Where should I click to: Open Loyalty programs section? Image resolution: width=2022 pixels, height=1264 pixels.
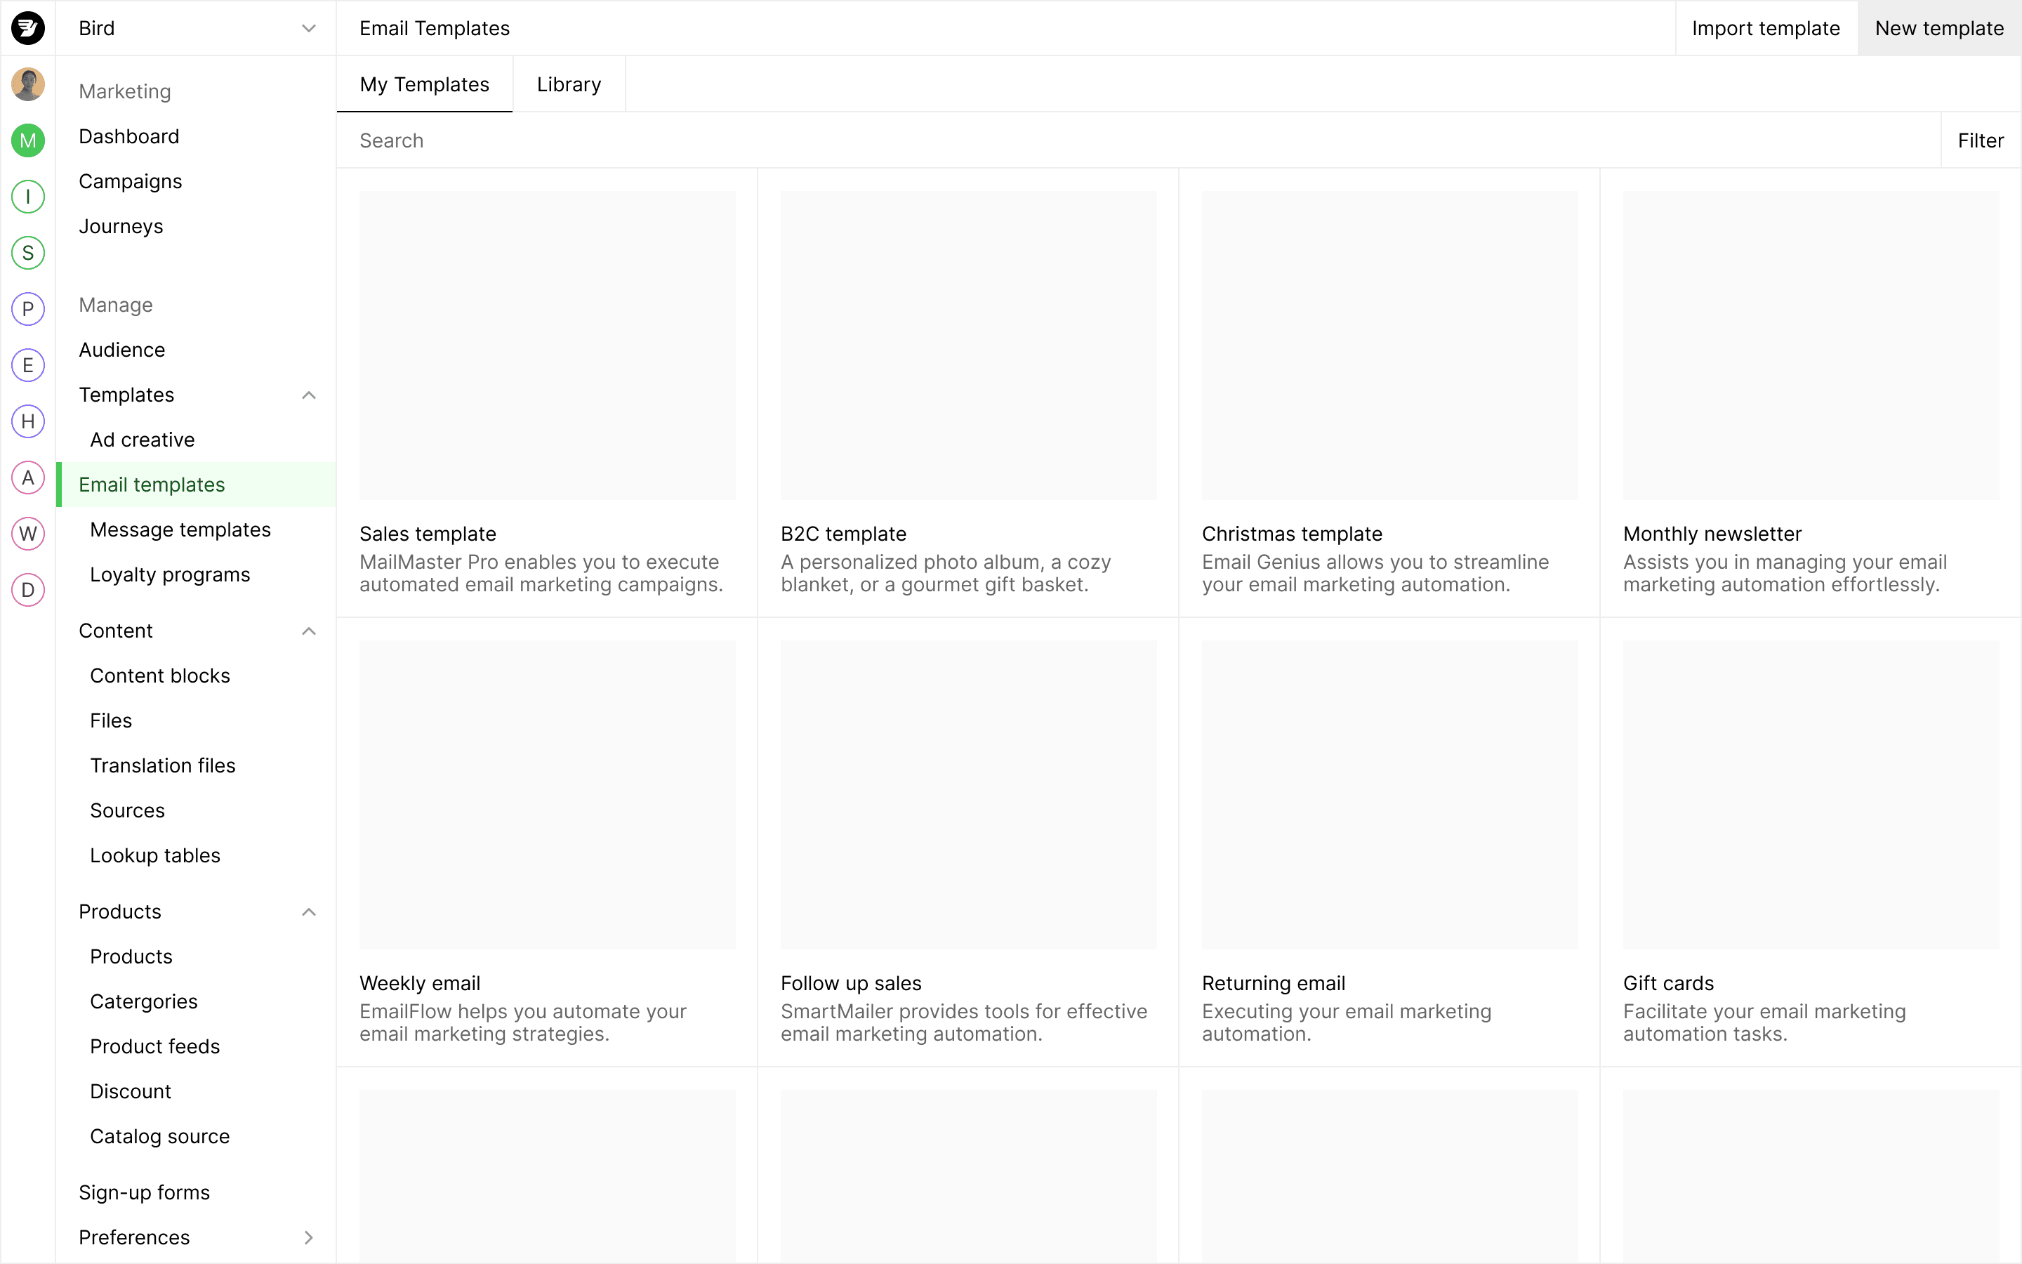pyautogui.click(x=171, y=574)
